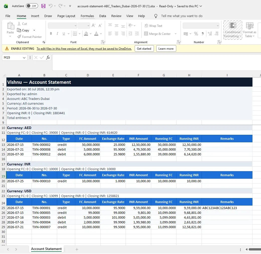This screenshot has width=261, height=254.
Task: Open the Number Format combo box
Action: [201, 26]
